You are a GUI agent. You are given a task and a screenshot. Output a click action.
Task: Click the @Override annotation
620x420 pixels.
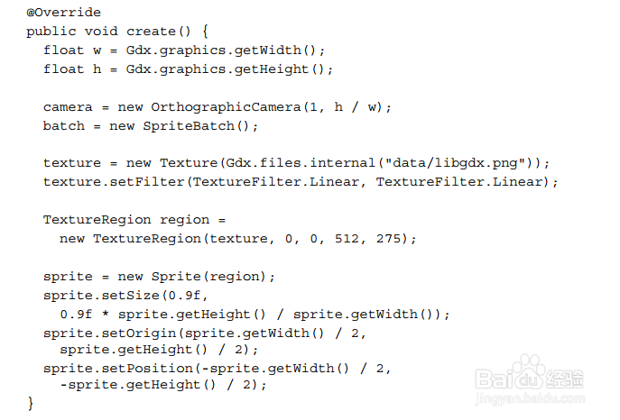click(x=63, y=13)
